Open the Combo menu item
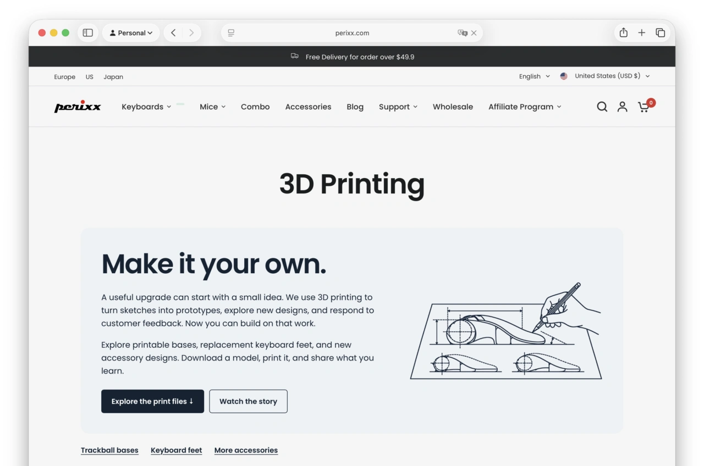 point(255,107)
